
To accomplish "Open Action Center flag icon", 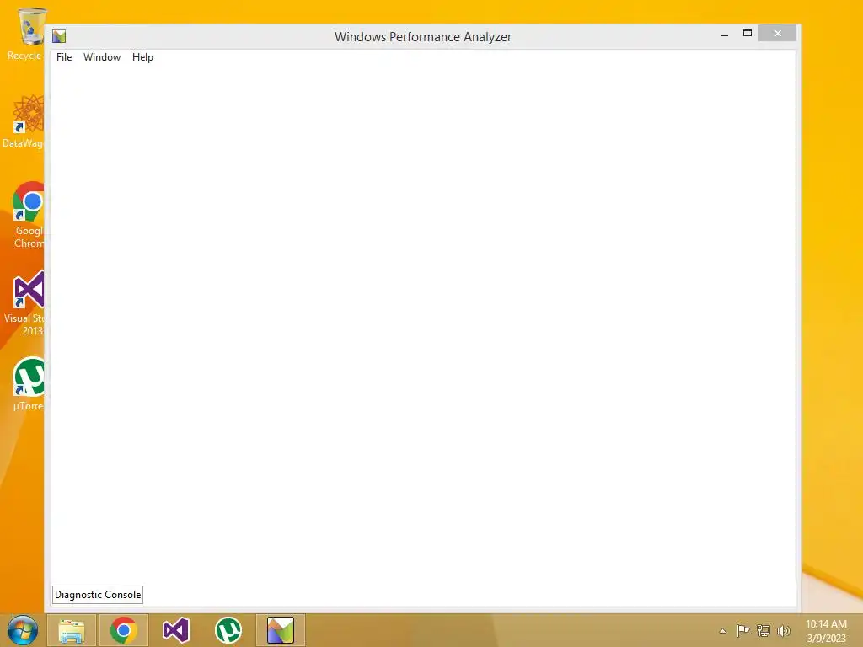I will pyautogui.click(x=742, y=630).
